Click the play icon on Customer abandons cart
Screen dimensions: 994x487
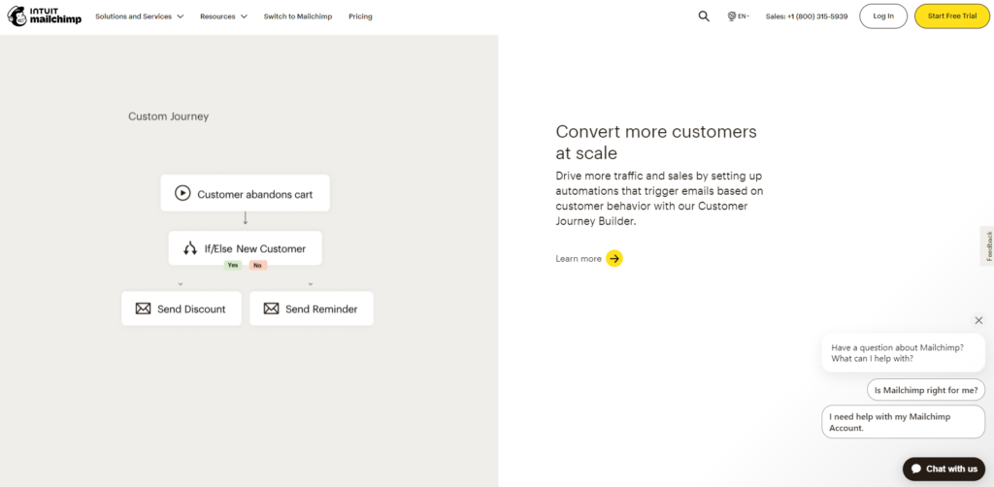(182, 193)
